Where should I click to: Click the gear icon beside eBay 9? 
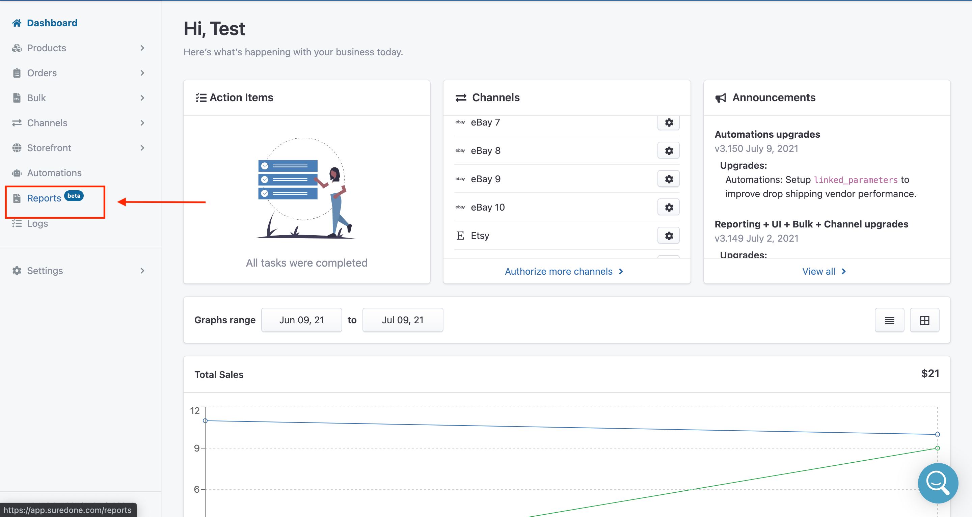(x=668, y=179)
